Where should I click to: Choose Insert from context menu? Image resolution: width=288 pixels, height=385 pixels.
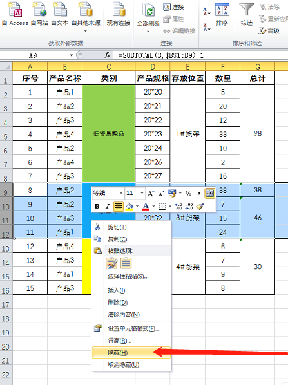coord(131,291)
